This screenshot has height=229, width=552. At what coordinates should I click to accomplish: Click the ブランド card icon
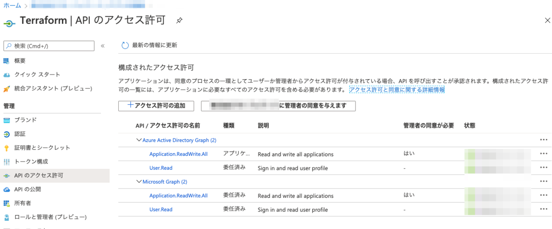tap(6, 120)
